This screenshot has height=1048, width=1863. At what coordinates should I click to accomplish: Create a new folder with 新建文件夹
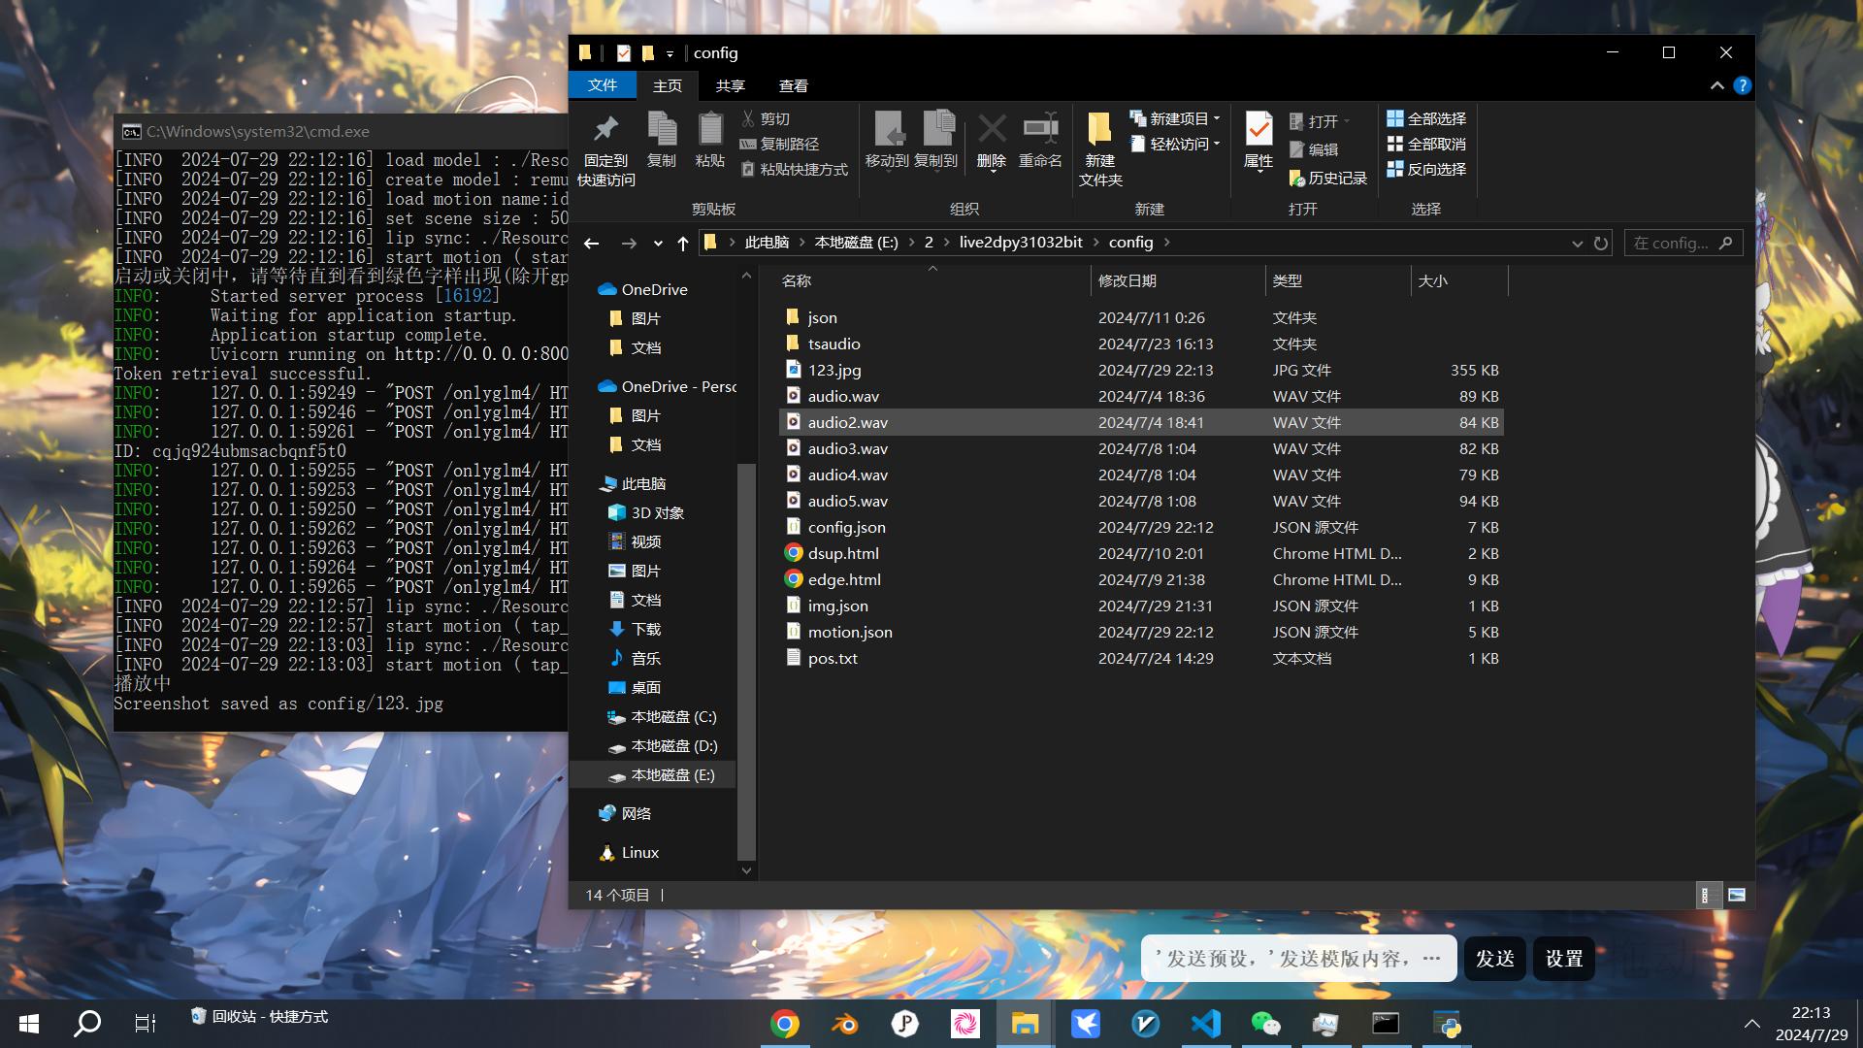tap(1100, 148)
